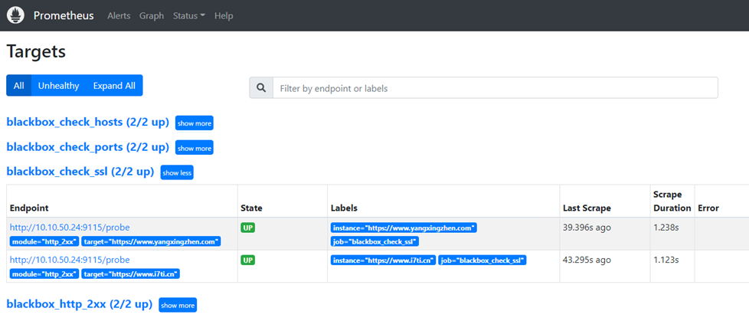Expand blackbox_check_ports with show more

coord(195,148)
